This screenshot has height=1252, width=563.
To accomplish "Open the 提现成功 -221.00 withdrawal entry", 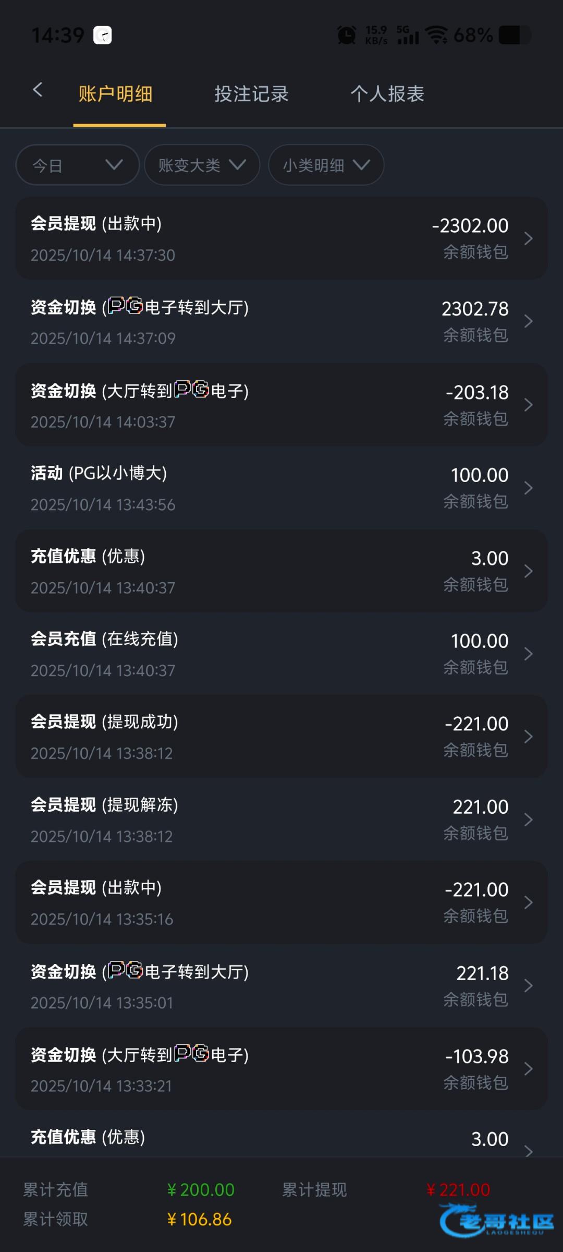I will [281, 737].
